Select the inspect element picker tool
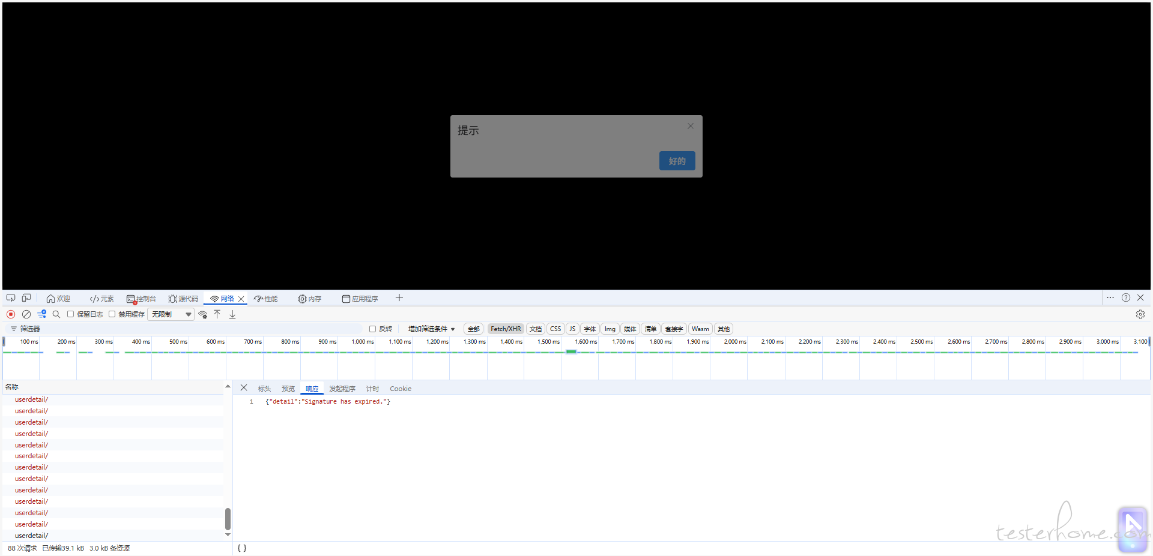The width and height of the screenshot is (1153, 556). tap(11, 298)
